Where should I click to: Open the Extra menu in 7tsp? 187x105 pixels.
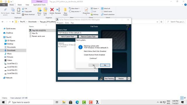pos(67,23)
